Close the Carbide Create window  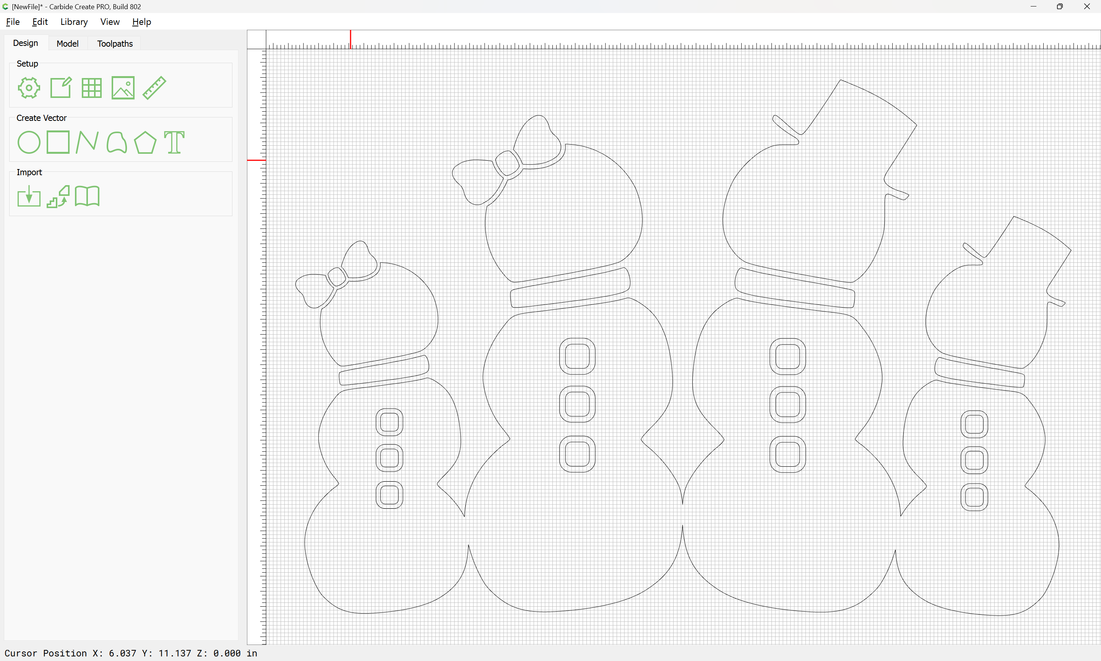(x=1087, y=6)
